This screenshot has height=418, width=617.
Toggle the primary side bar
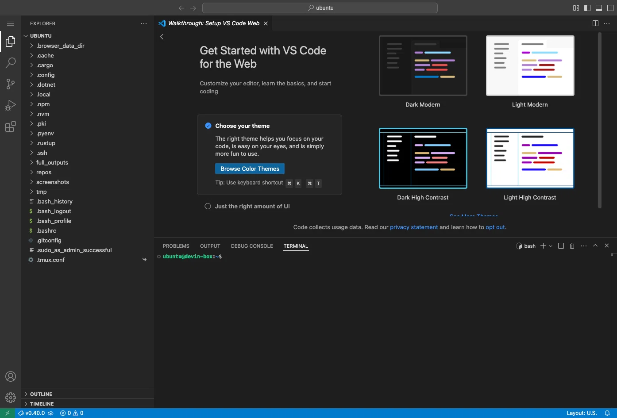(587, 8)
